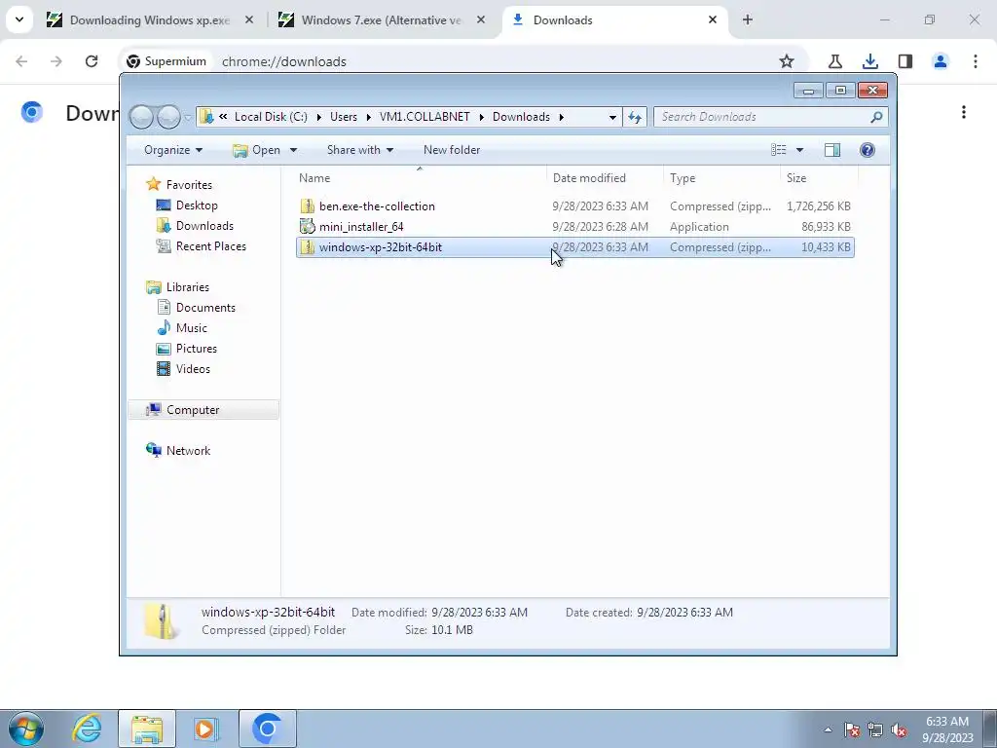Screen dimensions: 997x748
Task: Select Downloads in Favorites
Action: pos(204,226)
